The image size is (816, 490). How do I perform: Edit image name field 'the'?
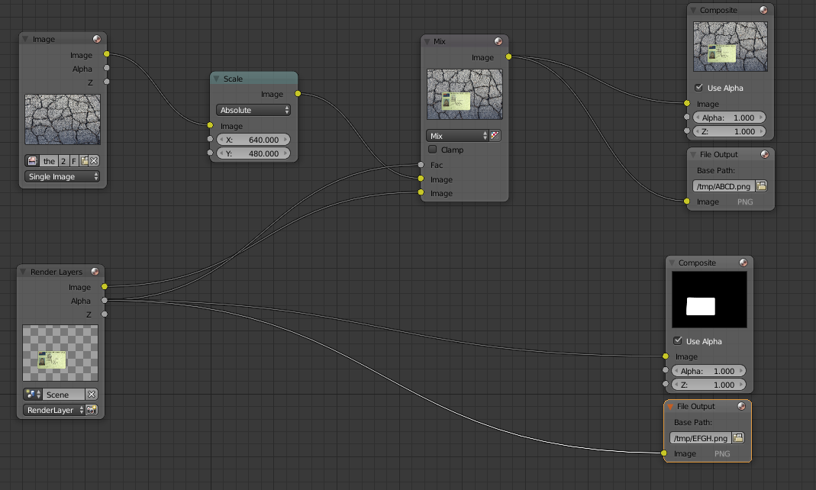pos(49,161)
